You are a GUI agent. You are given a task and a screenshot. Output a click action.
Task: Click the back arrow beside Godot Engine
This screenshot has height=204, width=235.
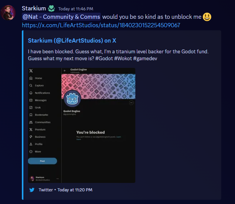click(x=65, y=71)
